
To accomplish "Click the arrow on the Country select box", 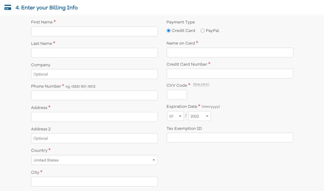I will 154,160.
